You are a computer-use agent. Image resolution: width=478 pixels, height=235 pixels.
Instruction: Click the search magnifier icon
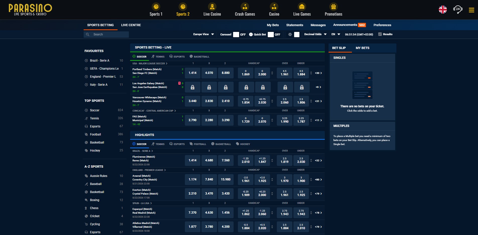pyautogui.click(x=88, y=34)
